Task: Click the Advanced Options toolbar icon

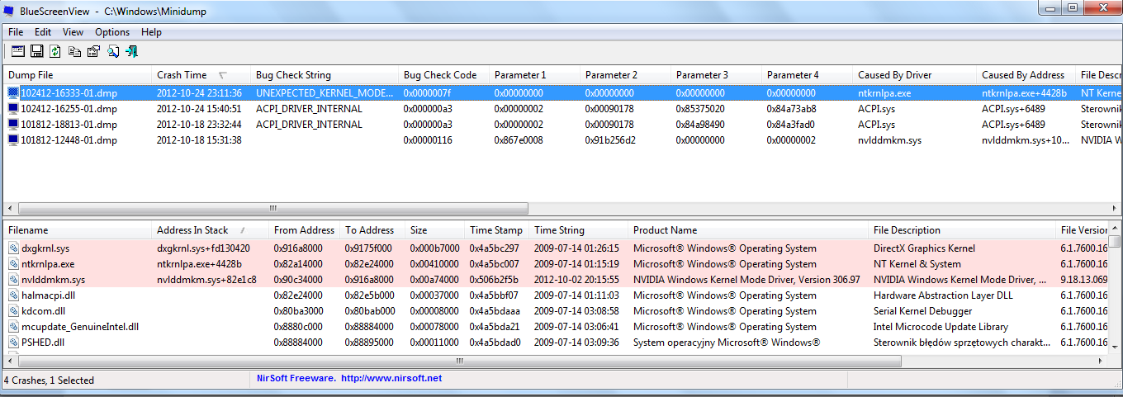Action: [17, 51]
